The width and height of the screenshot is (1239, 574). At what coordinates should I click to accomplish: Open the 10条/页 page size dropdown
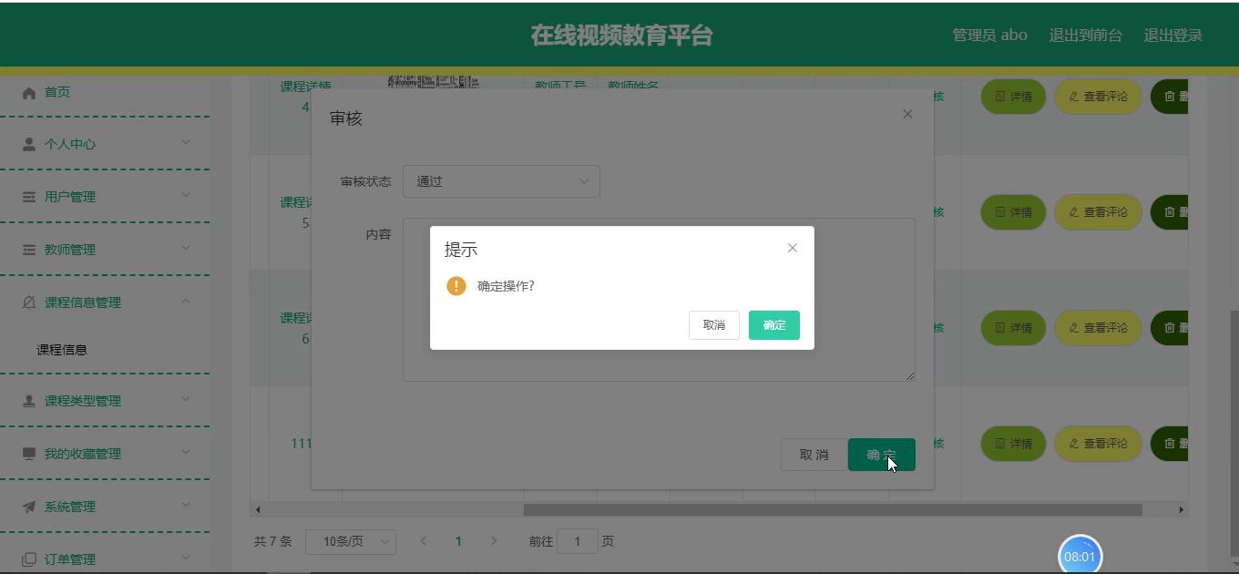(350, 541)
